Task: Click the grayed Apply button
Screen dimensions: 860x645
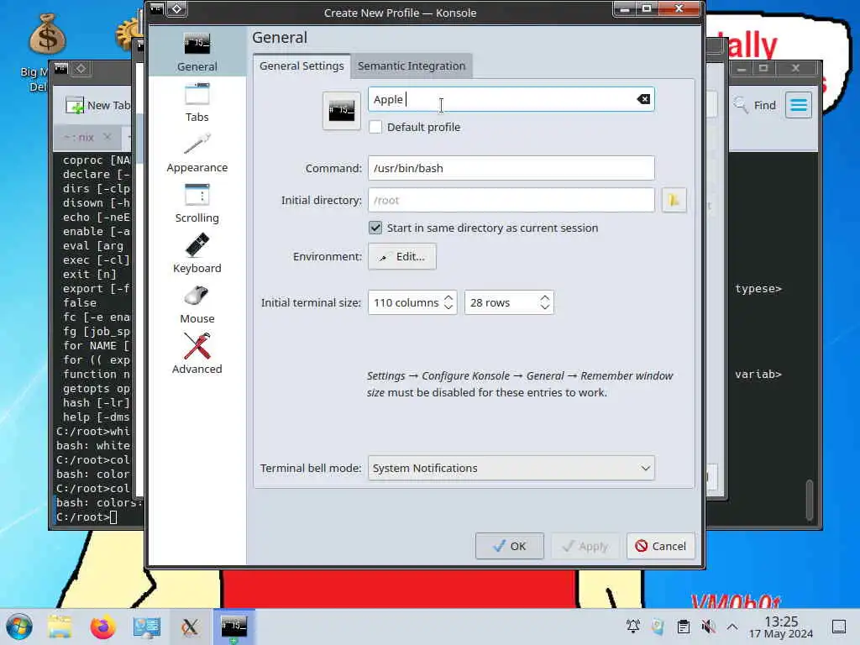Action: 585,546
